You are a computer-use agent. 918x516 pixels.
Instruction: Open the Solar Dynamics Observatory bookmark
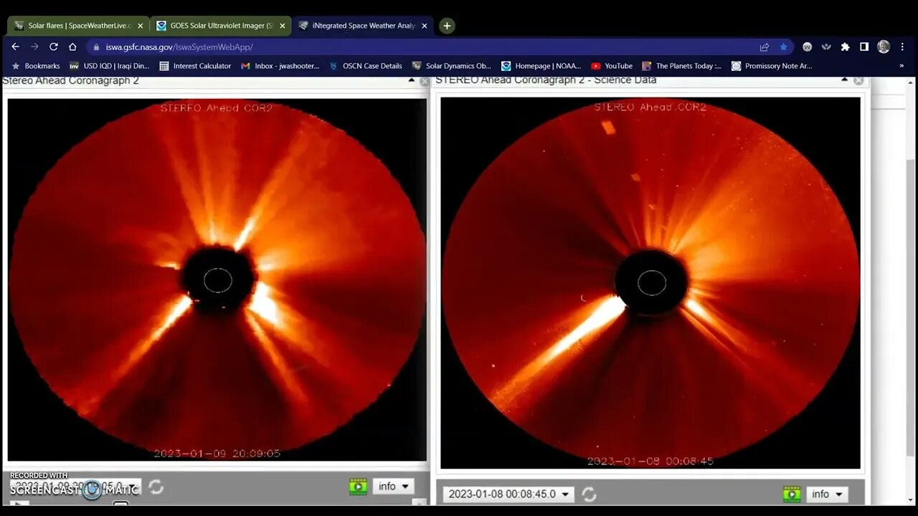pos(452,66)
